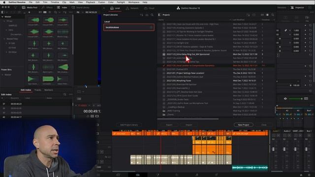The width and height of the screenshot is (315, 177).
Task: Toggle the Effects panel
Action: [x=47, y=7]
